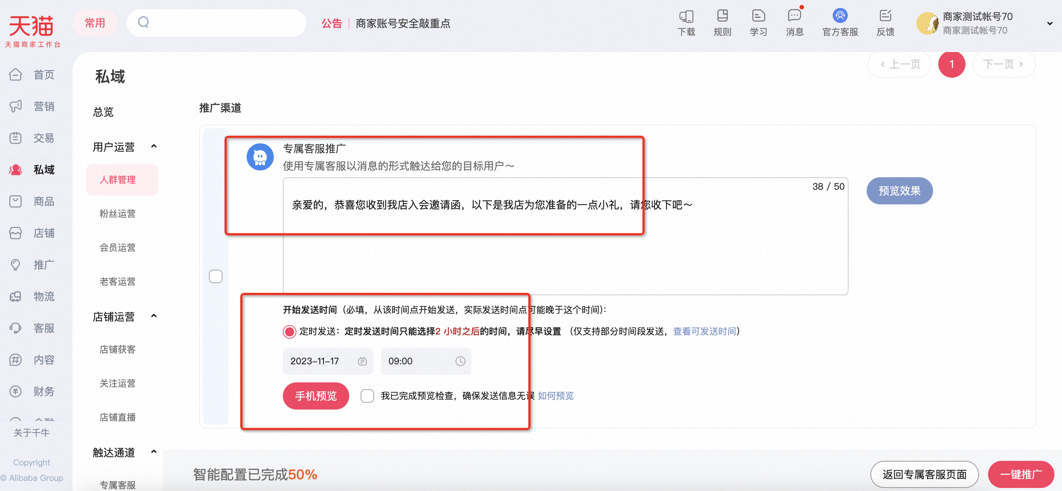The width and height of the screenshot is (1062, 491).
Task: Tick the 专属客服推广 channel checkbox
Action: point(216,276)
